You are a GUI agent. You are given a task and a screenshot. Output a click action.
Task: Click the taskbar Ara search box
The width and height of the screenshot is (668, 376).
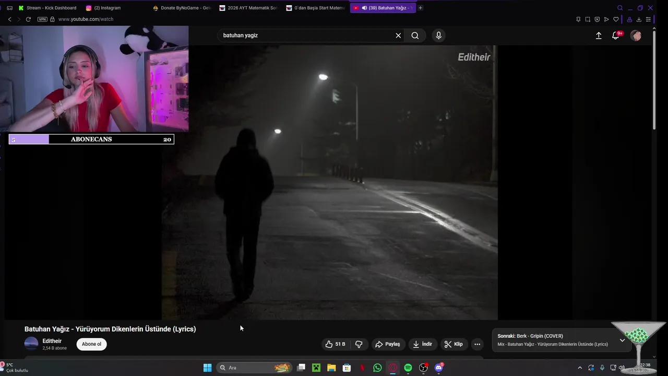254,368
